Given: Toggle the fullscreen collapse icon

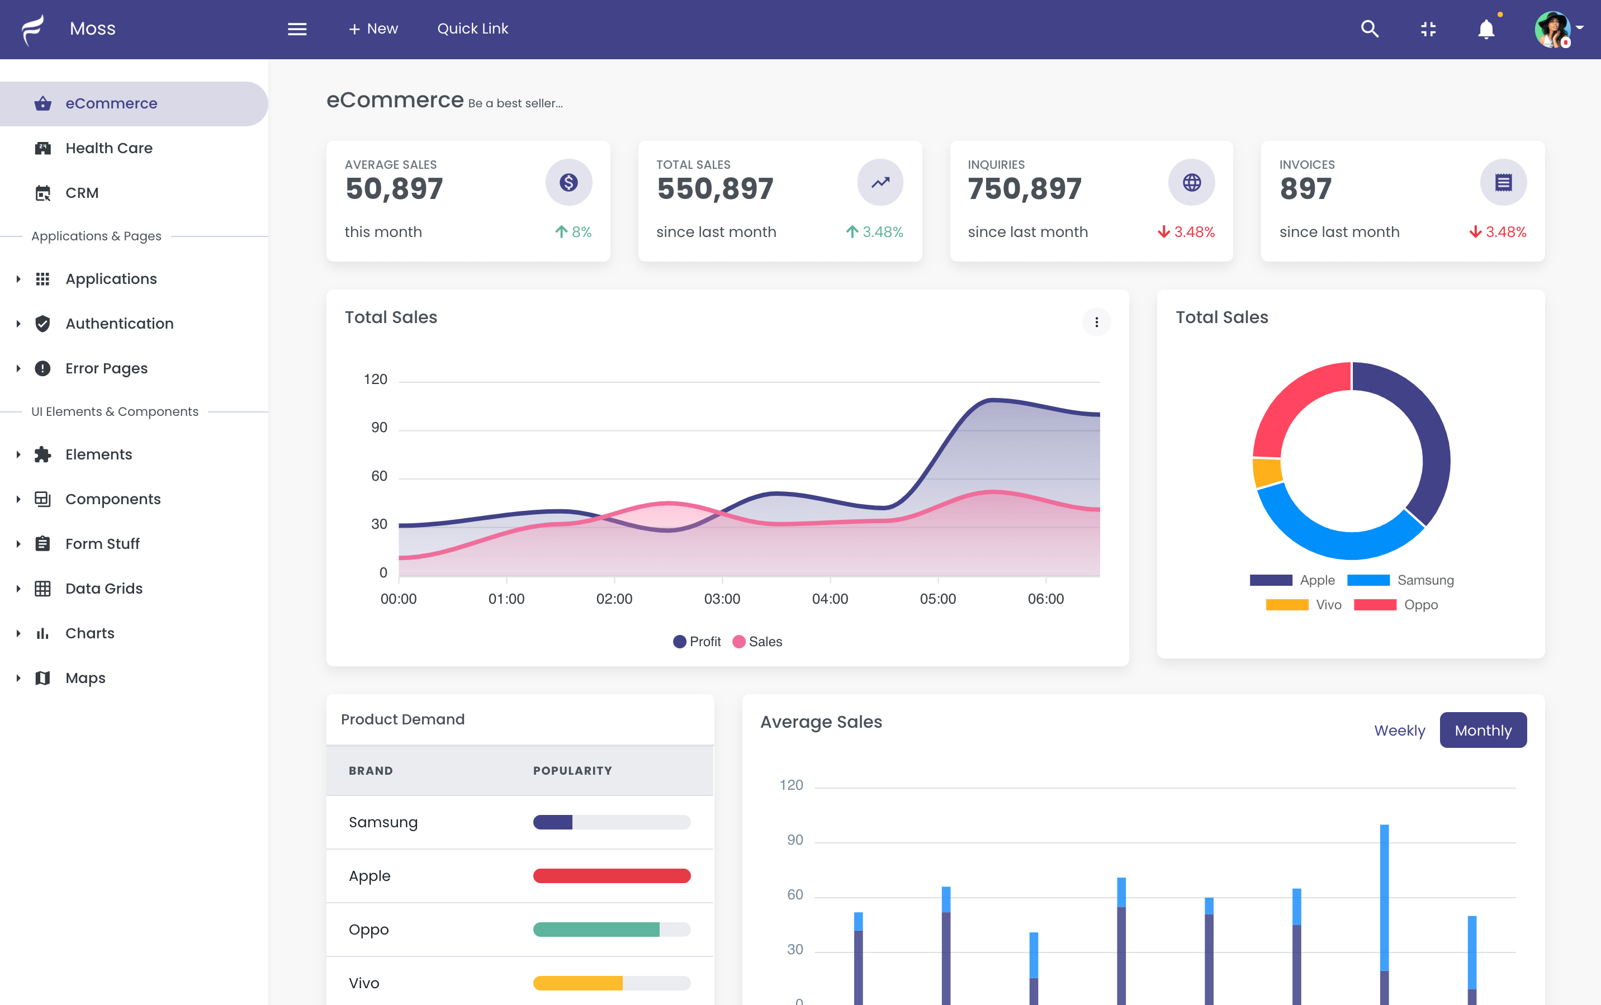Looking at the screenshot, I should [1428, 29].
